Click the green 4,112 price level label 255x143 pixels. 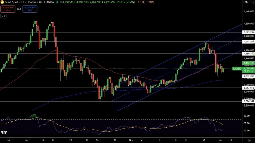(248, 63)
